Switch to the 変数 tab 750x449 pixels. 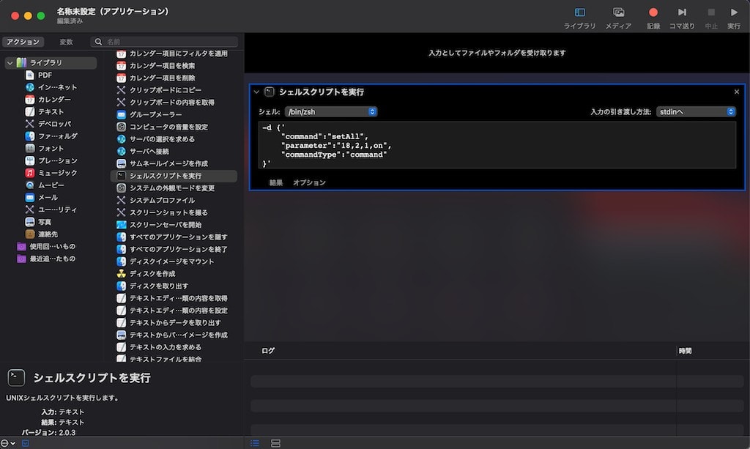[x=66, y=42]
